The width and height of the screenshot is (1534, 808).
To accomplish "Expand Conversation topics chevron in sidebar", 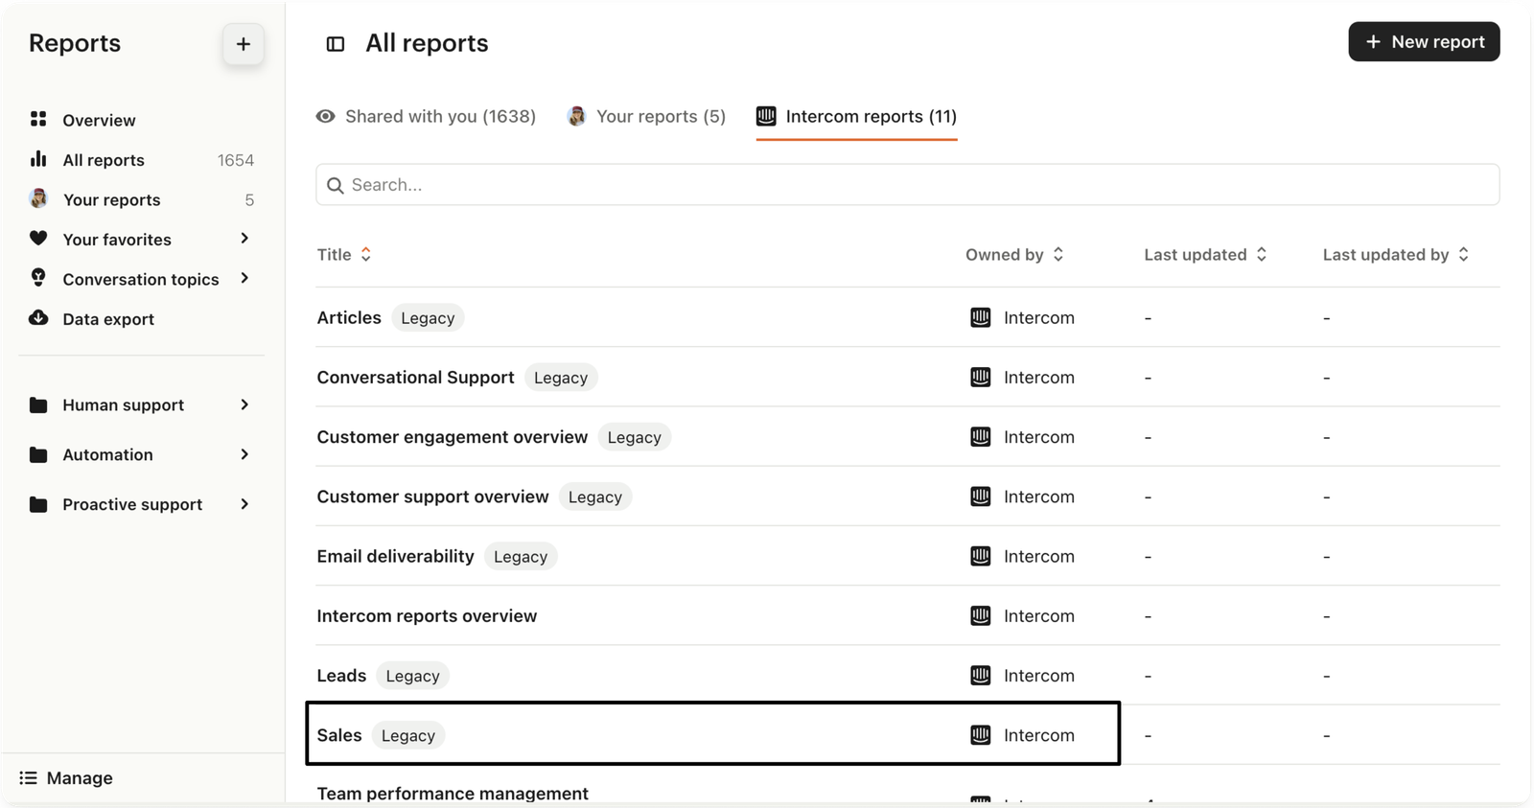I will [x=244, y=278].
